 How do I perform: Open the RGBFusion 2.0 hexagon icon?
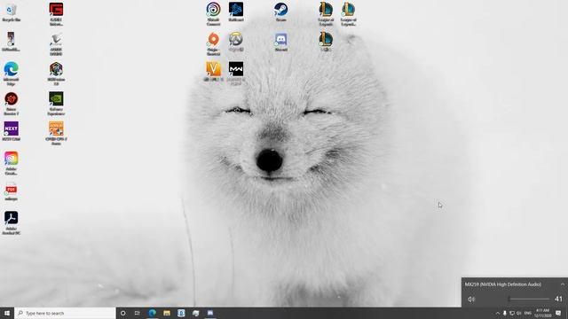coord(56,74)
